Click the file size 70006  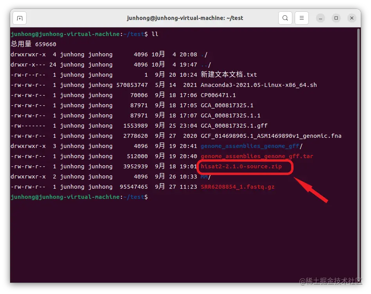[139, 95]
